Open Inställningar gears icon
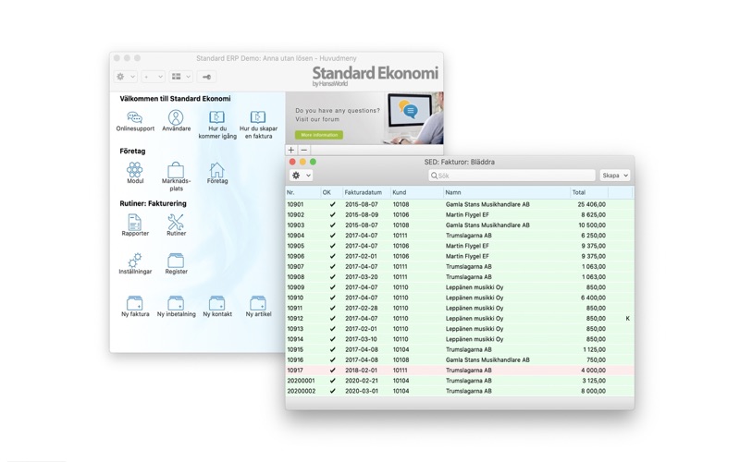The image size is (740, 462). [135, 261]
